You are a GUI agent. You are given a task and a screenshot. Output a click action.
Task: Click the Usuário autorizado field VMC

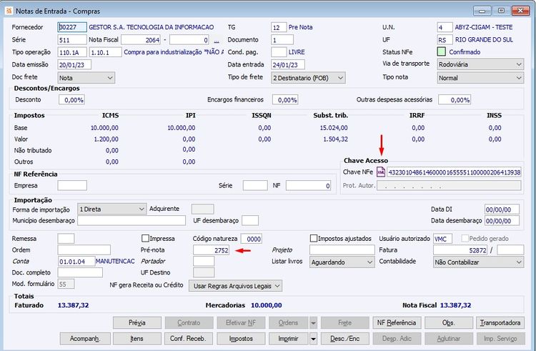(x=442, y=239)
